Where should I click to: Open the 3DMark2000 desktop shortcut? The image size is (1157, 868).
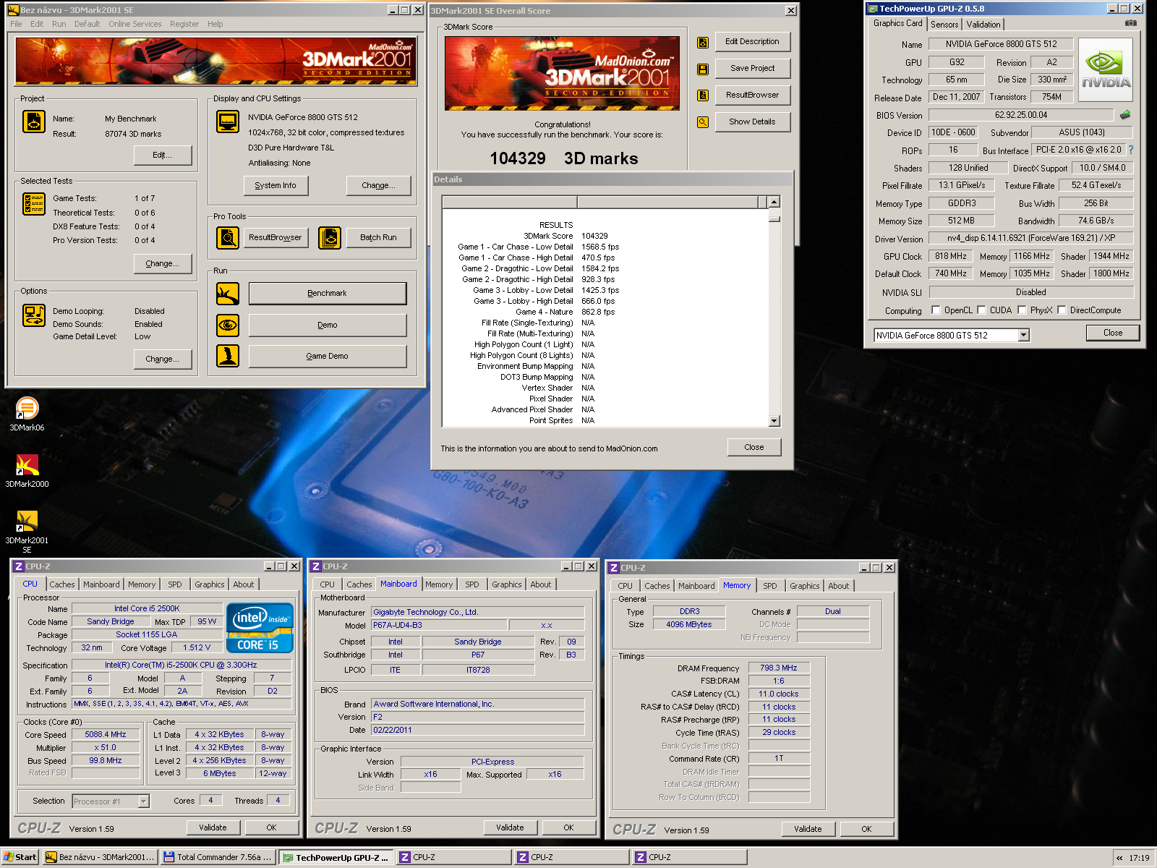click(27, 471)
